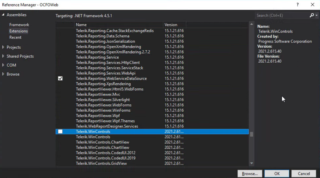Expand the Projects section

tap(3, 47)
